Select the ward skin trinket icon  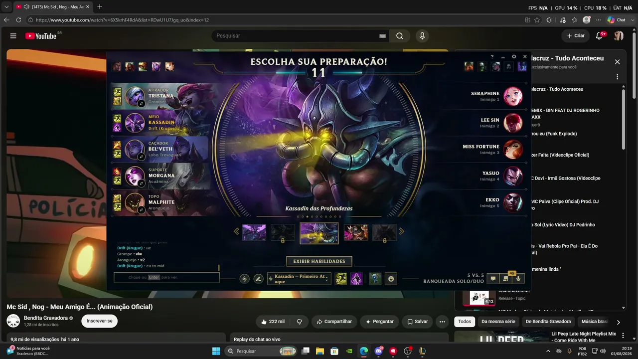tap(375, 279)
